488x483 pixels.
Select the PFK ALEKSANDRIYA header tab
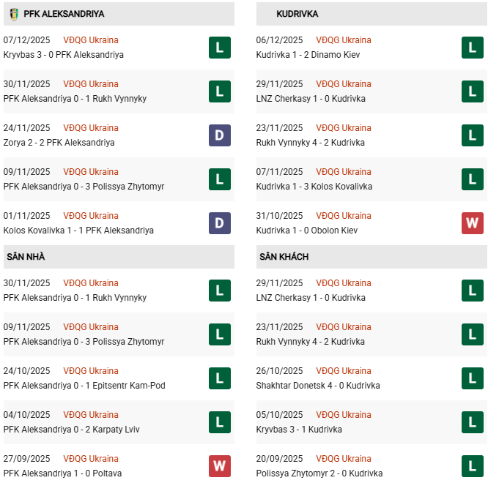64,14
